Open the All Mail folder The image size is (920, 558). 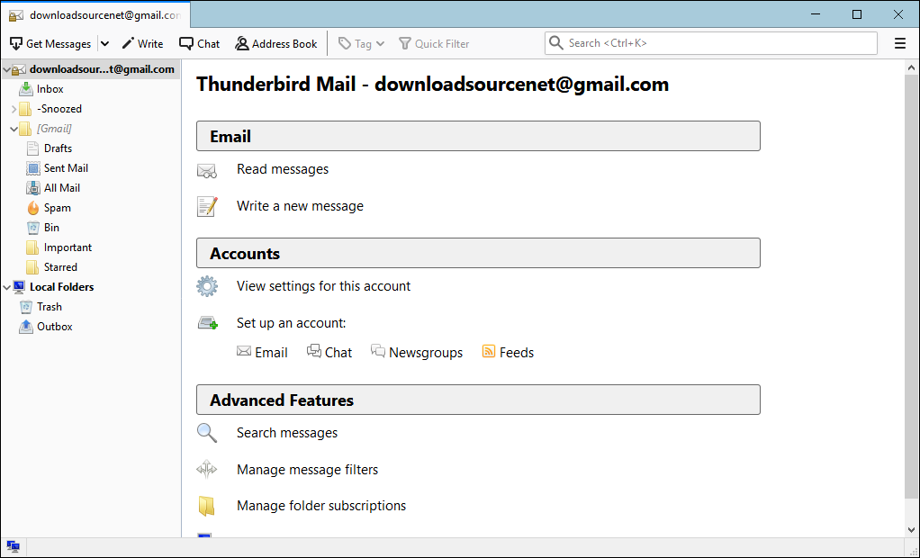[x=61, y=188]
